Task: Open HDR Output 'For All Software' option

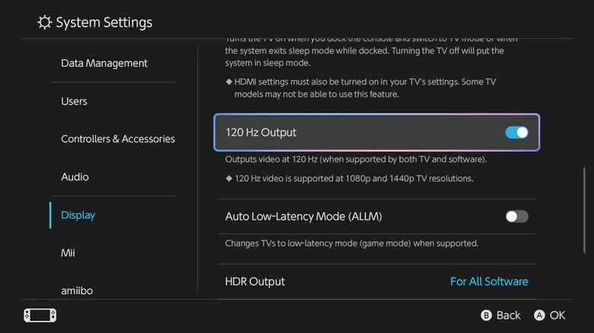Action: tap(489, 281)
